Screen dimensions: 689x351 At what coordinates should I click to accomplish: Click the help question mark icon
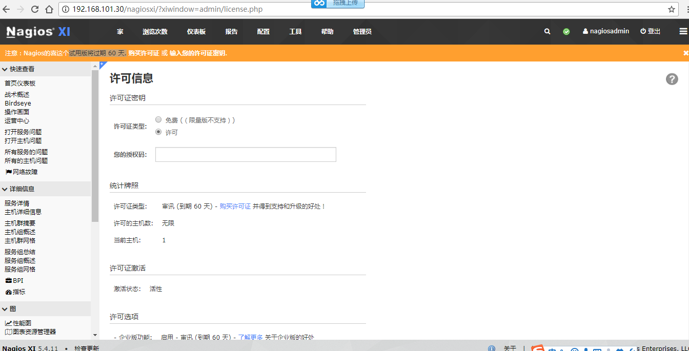tap(672, 79)
